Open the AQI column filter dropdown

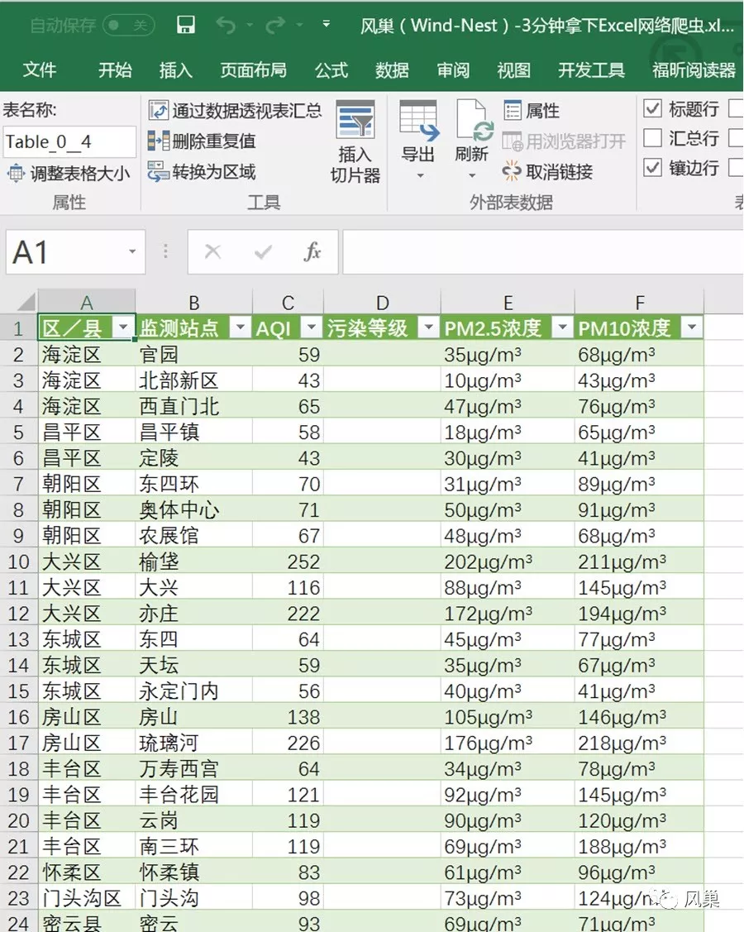312,327
